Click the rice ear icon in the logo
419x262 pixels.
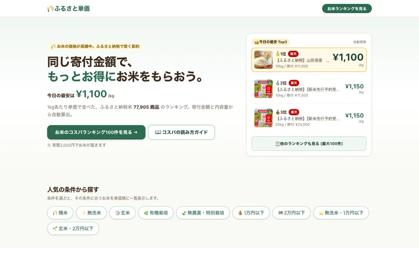[x=50, y=9]
